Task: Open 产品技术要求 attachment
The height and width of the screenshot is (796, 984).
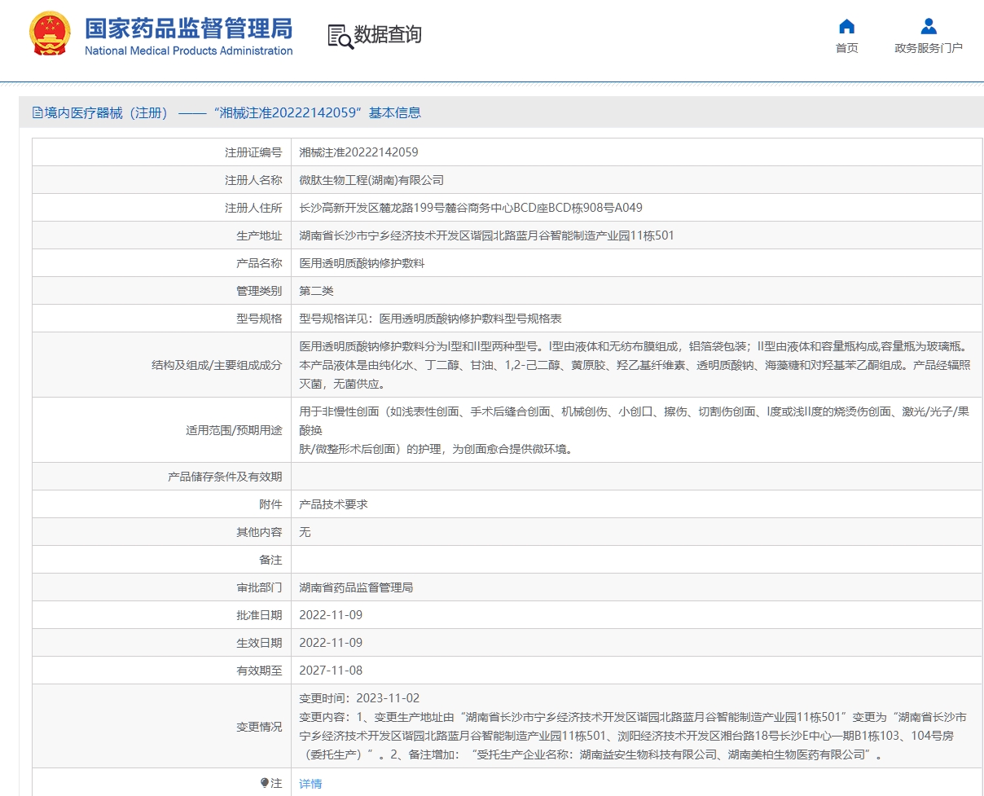Action: (x=333, y=504)
